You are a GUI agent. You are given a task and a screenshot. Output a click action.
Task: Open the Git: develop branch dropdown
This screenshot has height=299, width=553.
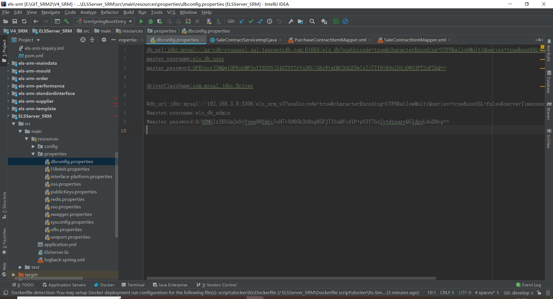pos(518,293)
